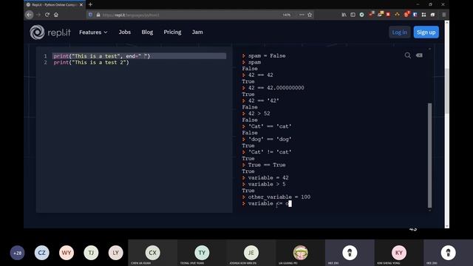The width and height of the screenshot is (473, 266).
Task: Select the KY participant tile
Action: coord(399,253)
